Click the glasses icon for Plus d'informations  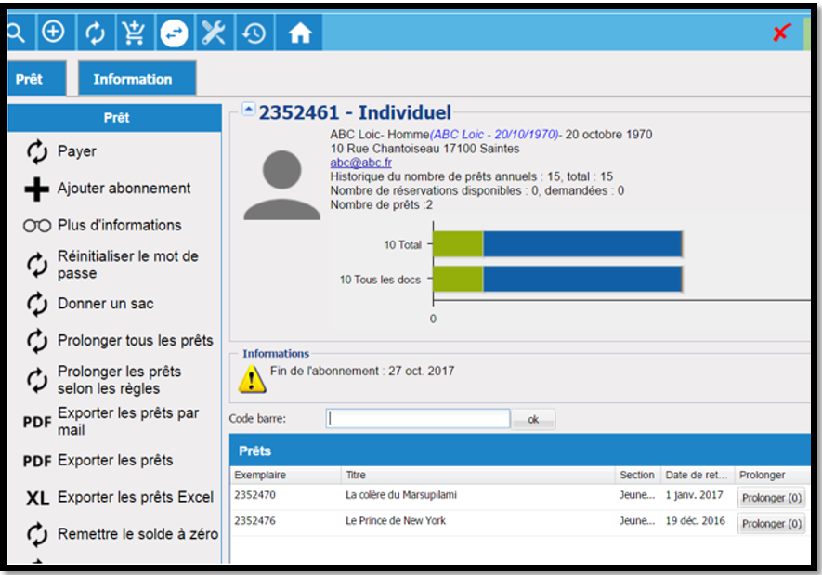[x=37, y=226]
